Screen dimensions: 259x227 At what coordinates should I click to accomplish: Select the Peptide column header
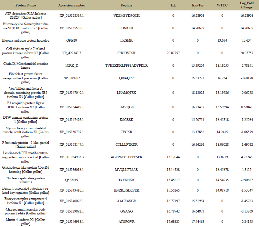[x=126, y=5]
